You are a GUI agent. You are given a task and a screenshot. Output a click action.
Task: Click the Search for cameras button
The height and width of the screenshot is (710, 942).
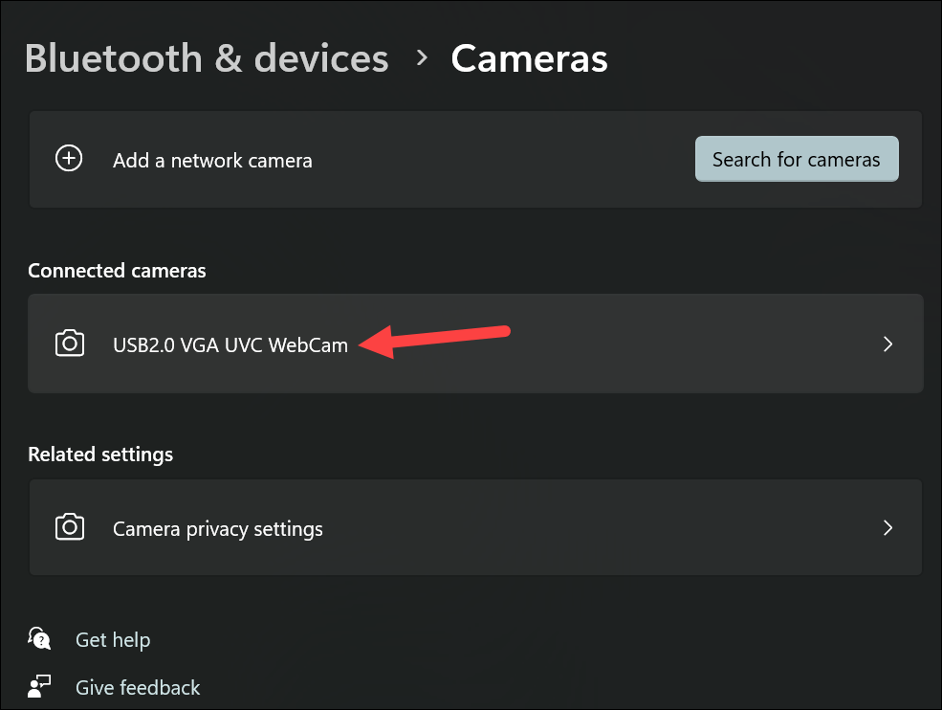pyautogui.click(x=797, y=159)
